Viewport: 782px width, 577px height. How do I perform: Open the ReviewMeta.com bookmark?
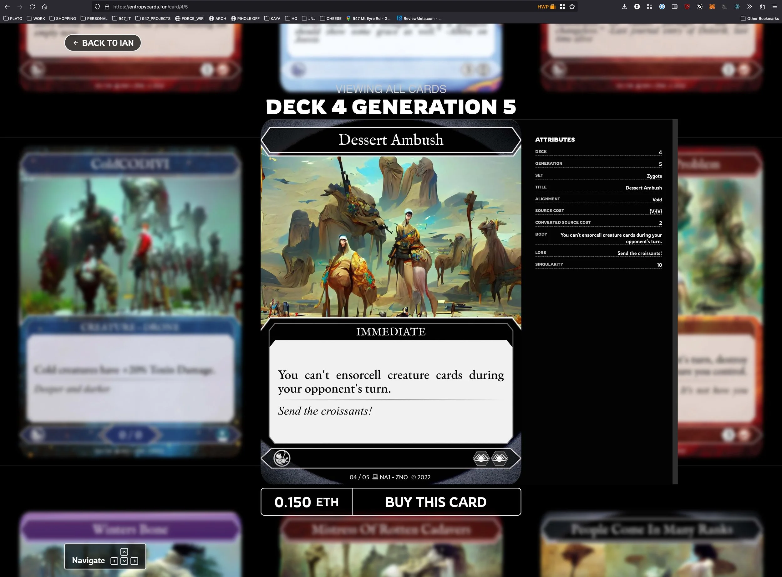pos(419,18)
